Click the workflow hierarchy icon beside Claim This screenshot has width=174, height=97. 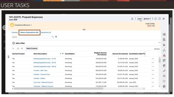coord(132,19)
